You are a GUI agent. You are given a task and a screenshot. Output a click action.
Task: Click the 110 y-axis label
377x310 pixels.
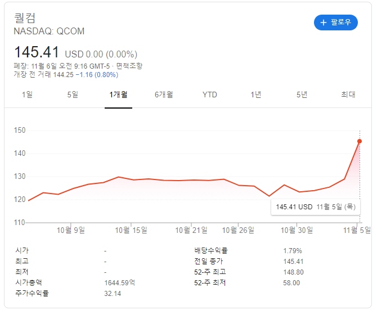20,223
